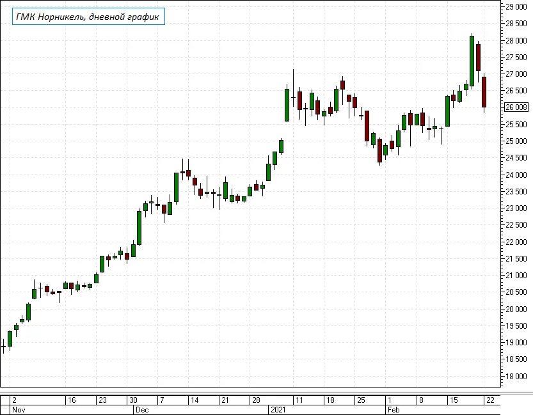This screenshot has width=533, height=415.
Task: Click the tallest green candle reaching 28 000
Action: (x=472, y=61)
